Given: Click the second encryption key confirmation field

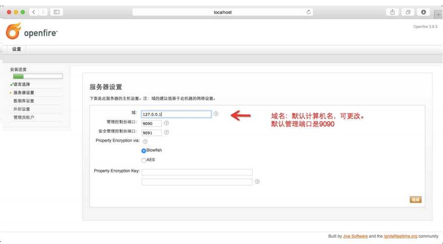Looking at the screenshot, I should 197,182.
